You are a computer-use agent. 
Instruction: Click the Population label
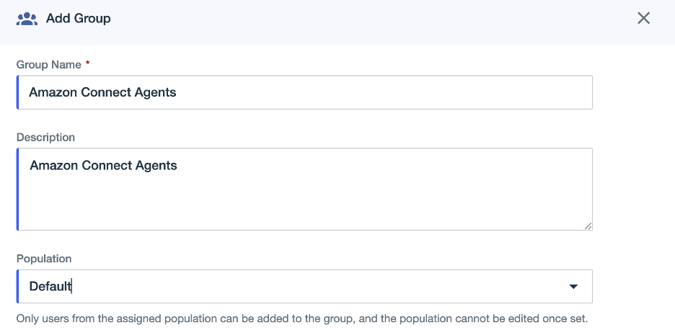coord(44,259)
